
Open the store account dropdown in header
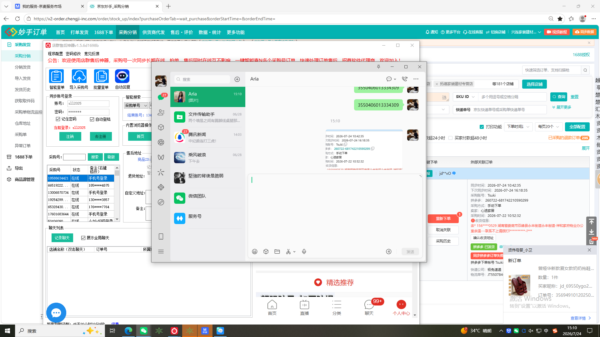pos(526,32)
